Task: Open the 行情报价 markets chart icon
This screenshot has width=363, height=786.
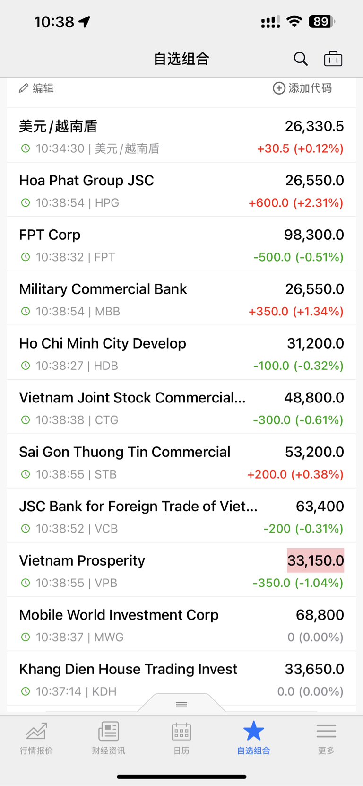Action: coord(36,731)
